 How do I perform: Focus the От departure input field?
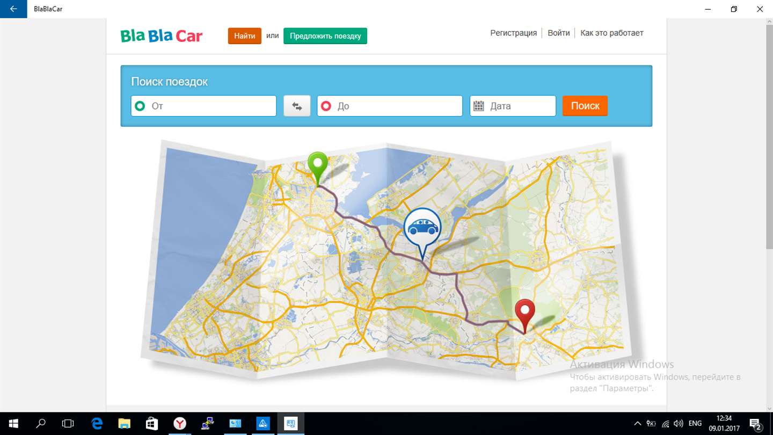coord(204,106)
